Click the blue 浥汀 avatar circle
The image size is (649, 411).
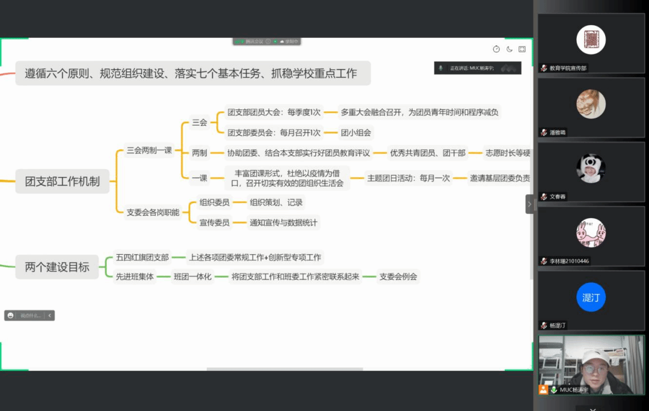coord(591,297)
